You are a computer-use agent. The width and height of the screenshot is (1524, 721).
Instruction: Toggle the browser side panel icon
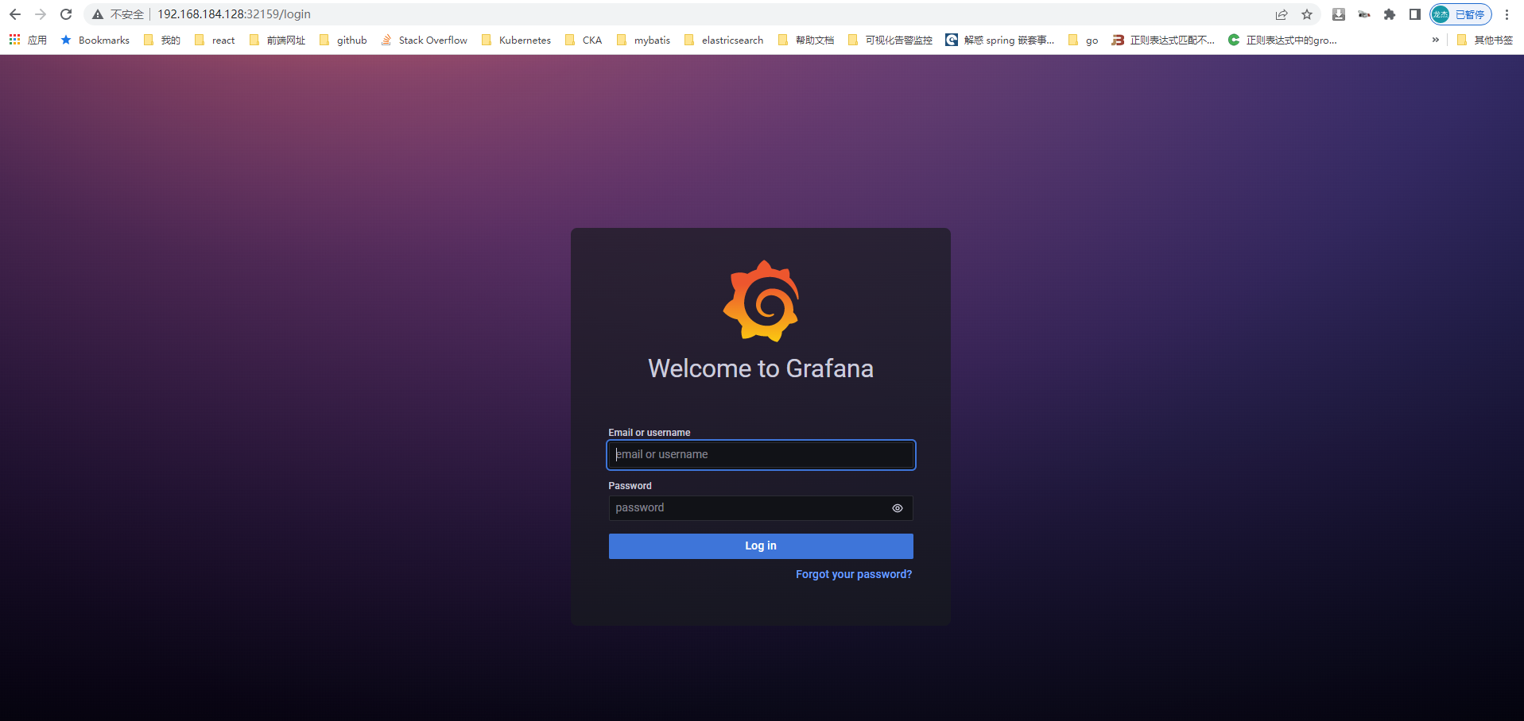1415,14
